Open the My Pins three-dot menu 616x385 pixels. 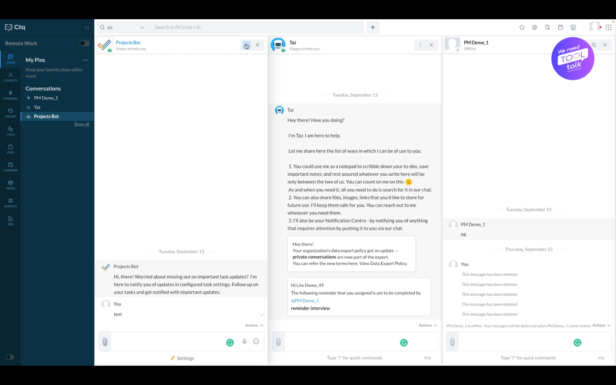point(85,60)
